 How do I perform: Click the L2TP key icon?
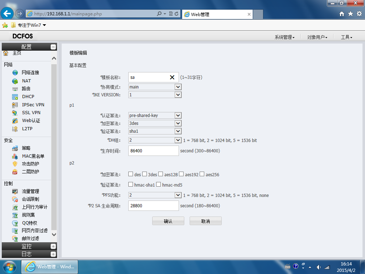(x=15, y=129)
